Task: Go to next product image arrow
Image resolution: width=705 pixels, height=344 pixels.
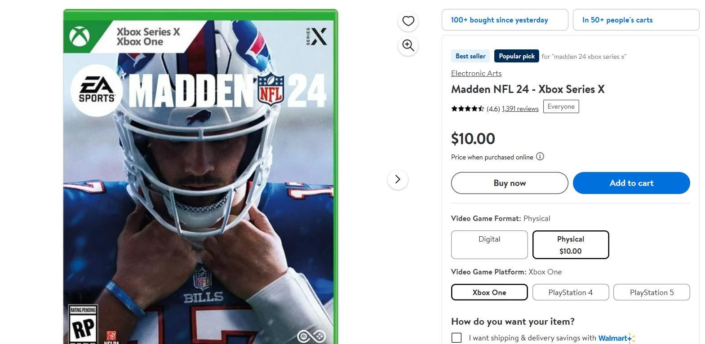Action: coord(398,180)
